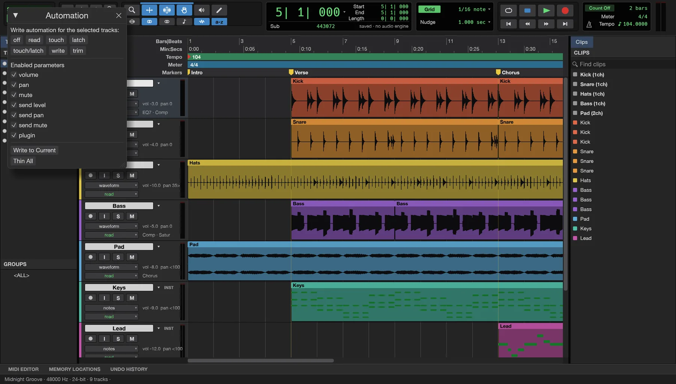Open Bass track read automation mode dropdown

112,235
